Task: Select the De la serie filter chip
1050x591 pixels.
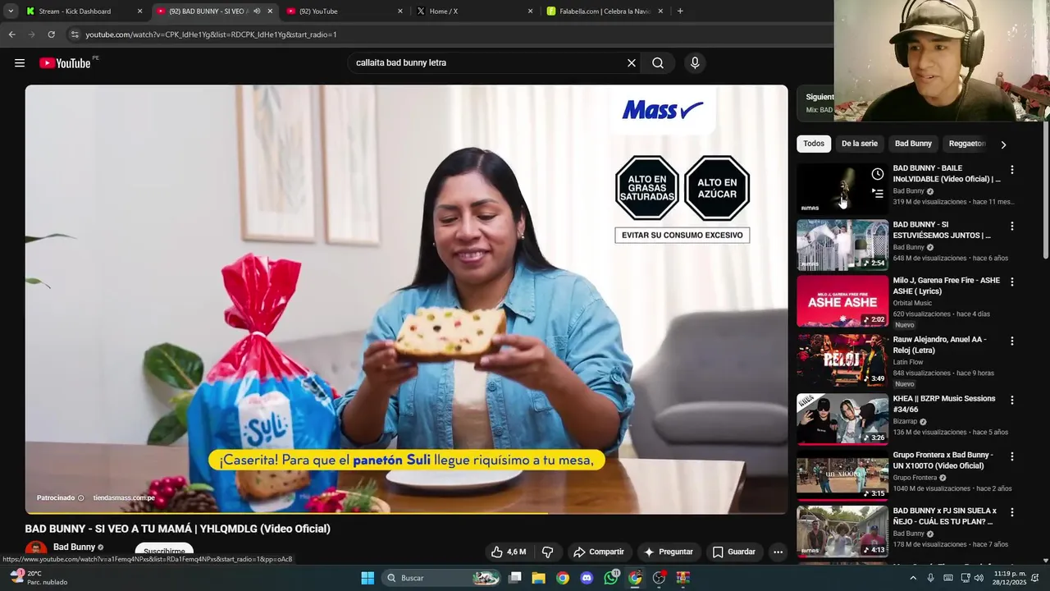Action: coord(859,144)
